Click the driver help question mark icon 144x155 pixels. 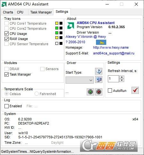coord(99,71)
